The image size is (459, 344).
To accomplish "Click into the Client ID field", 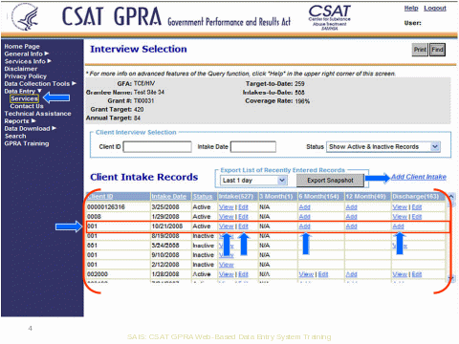I will pyautogui.click(x=158, y=147).
